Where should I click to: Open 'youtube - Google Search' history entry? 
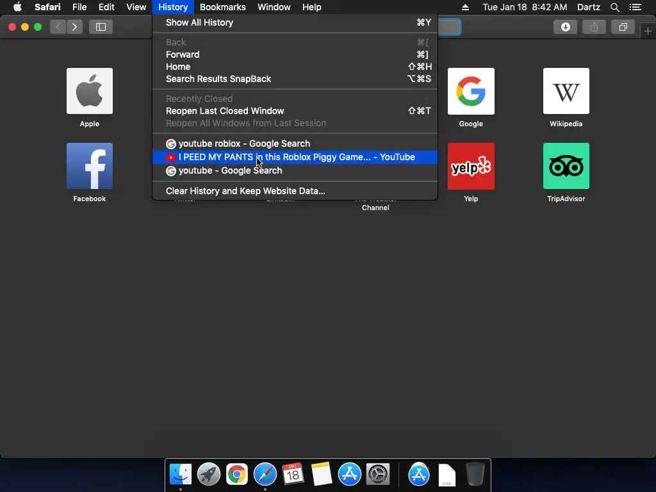295,170
